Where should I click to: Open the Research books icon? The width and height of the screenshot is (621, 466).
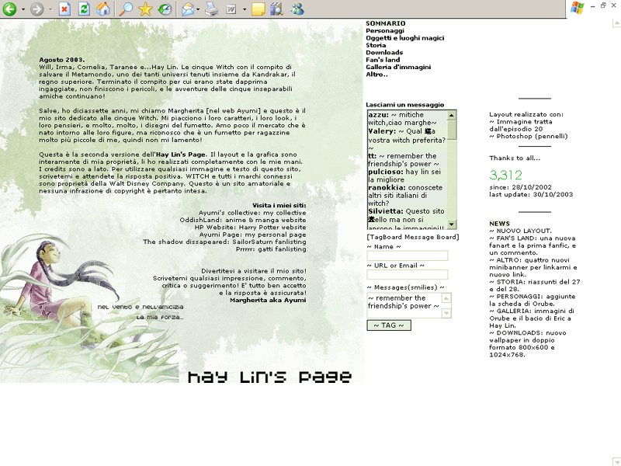tap(277, 9)
